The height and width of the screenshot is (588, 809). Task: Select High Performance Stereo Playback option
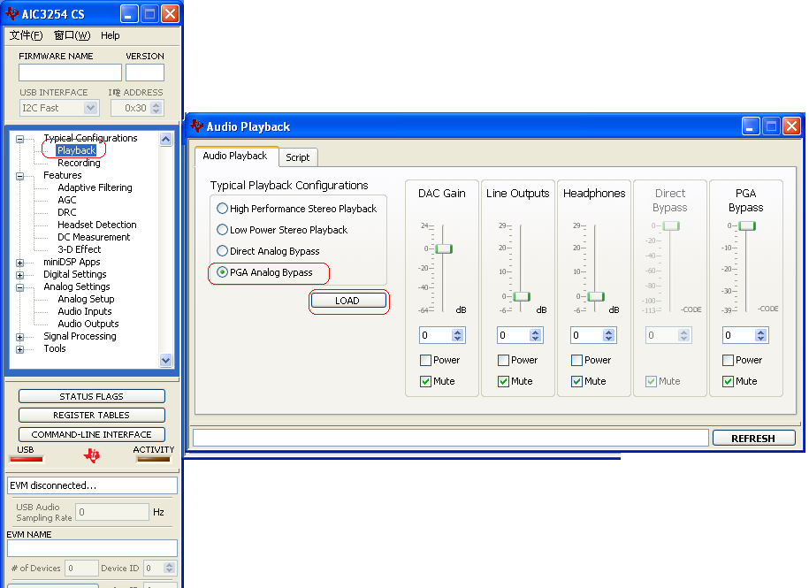point(223,209)
